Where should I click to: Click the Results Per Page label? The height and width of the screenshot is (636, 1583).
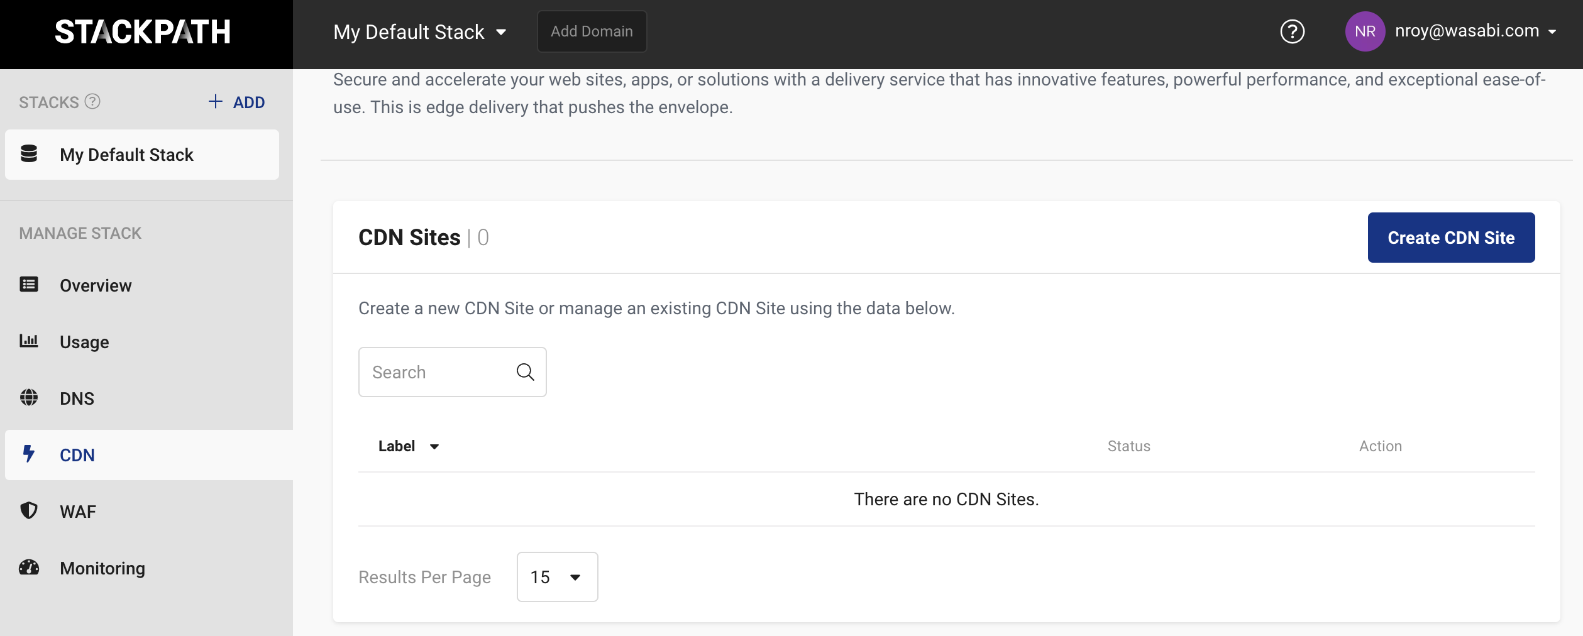[424, 577]
